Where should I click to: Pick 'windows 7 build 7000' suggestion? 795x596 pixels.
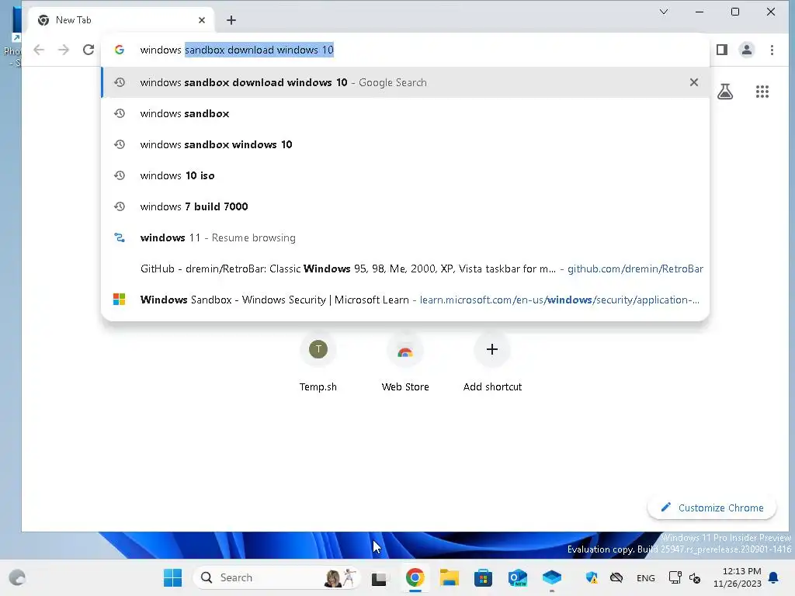click(x=405, y=206)
